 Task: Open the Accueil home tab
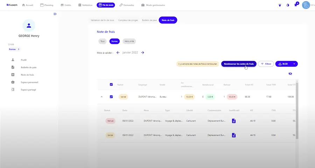28,5
